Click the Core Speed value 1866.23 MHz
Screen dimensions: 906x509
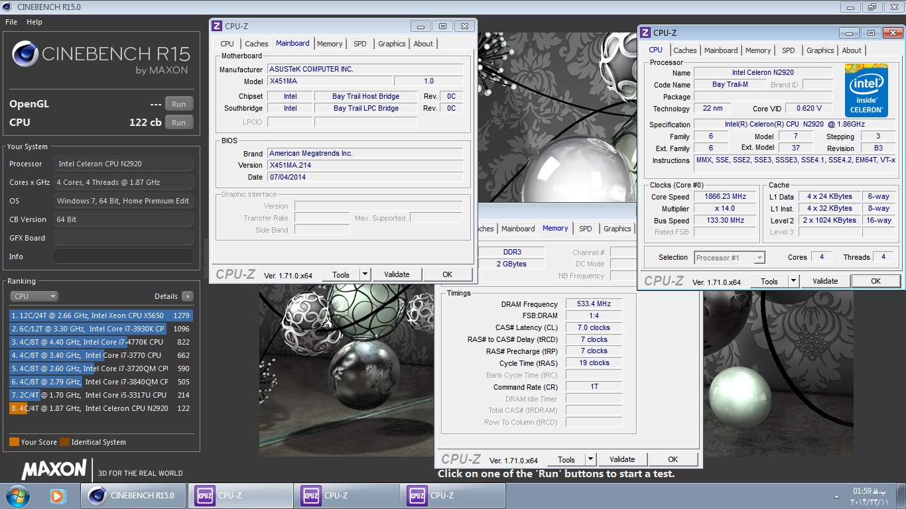coord(725,197)
